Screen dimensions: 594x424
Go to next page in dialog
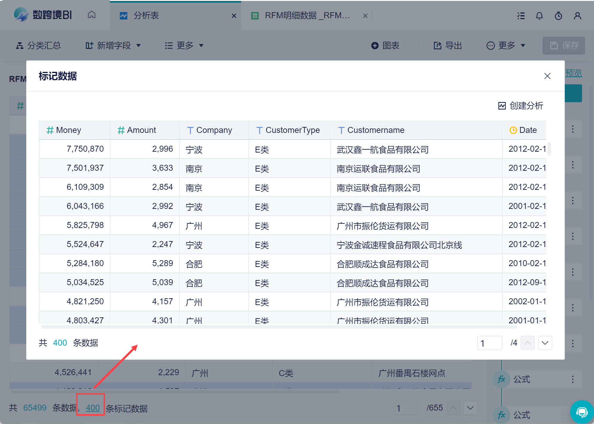click(x=545, y=343)
